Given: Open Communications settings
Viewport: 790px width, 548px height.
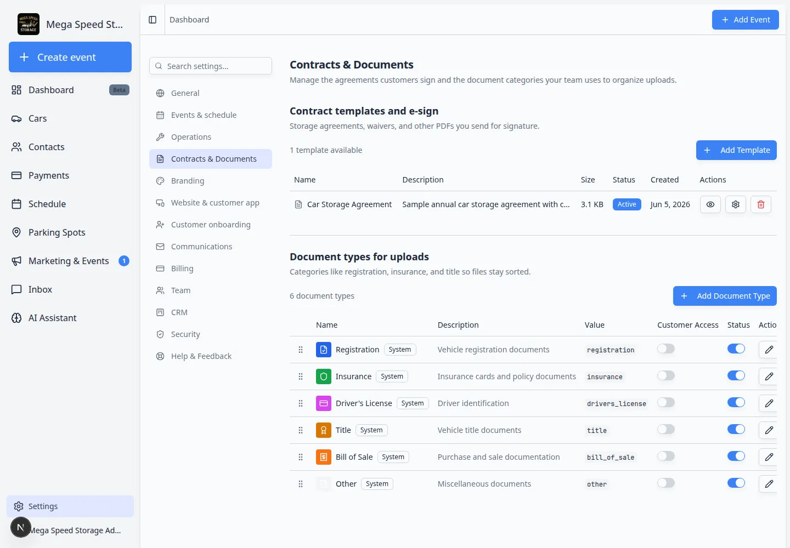Looking at the screenshot, I should (x=211, y=247).
